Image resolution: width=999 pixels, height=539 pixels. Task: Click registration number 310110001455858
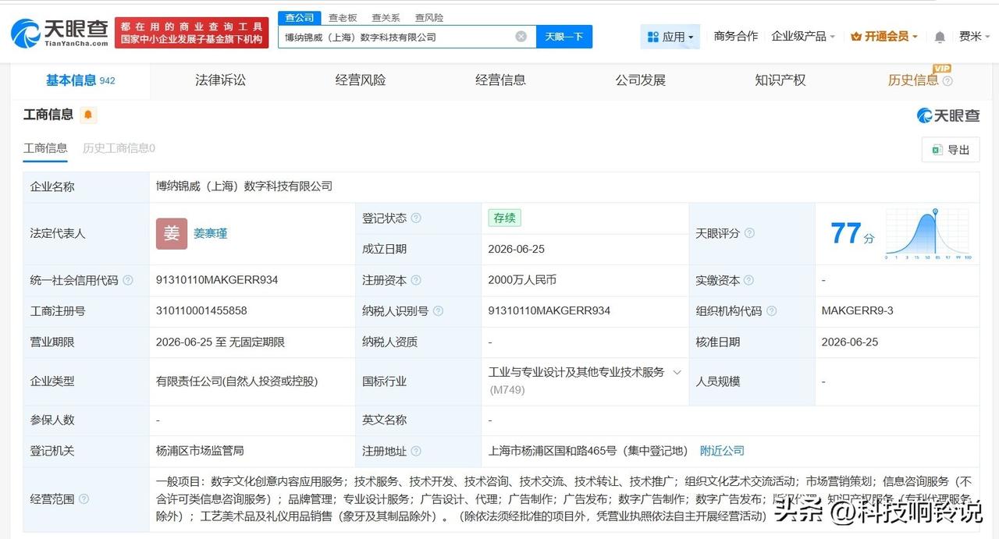click(201, 310)
